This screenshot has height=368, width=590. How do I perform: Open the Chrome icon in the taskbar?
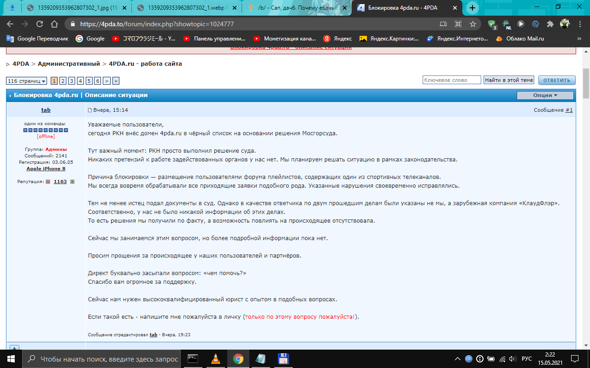click(x=238, y=359)
